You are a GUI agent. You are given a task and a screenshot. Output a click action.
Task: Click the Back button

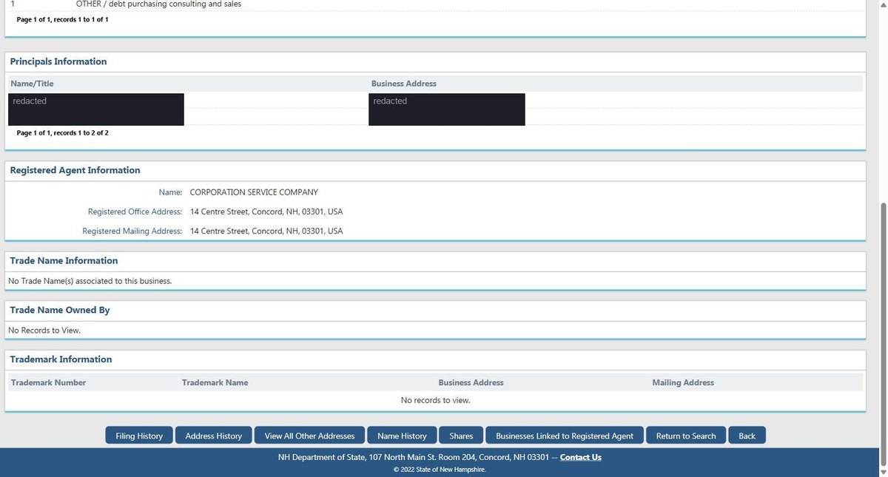pos(747,436)
